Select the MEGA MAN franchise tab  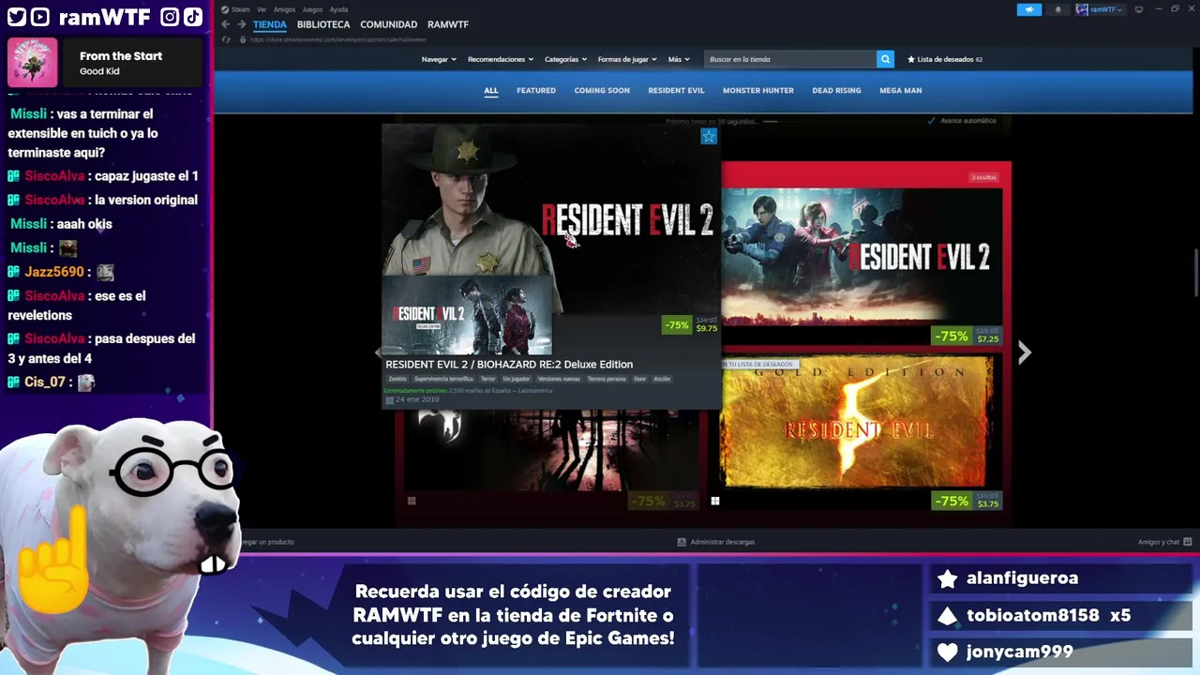[x=900, y=91]
